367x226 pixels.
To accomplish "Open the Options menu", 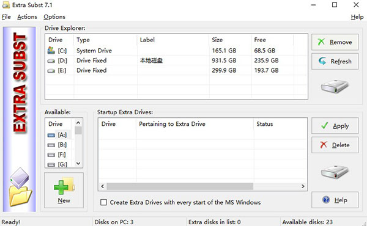I will point(54,17).
